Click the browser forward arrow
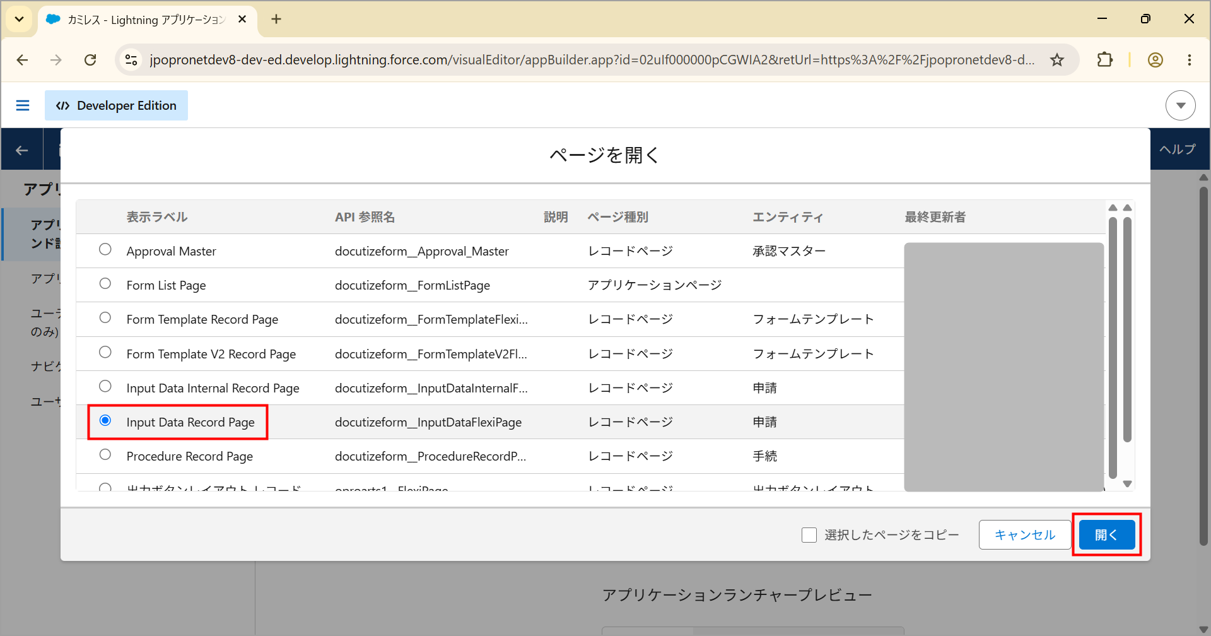 coord(56,60)
